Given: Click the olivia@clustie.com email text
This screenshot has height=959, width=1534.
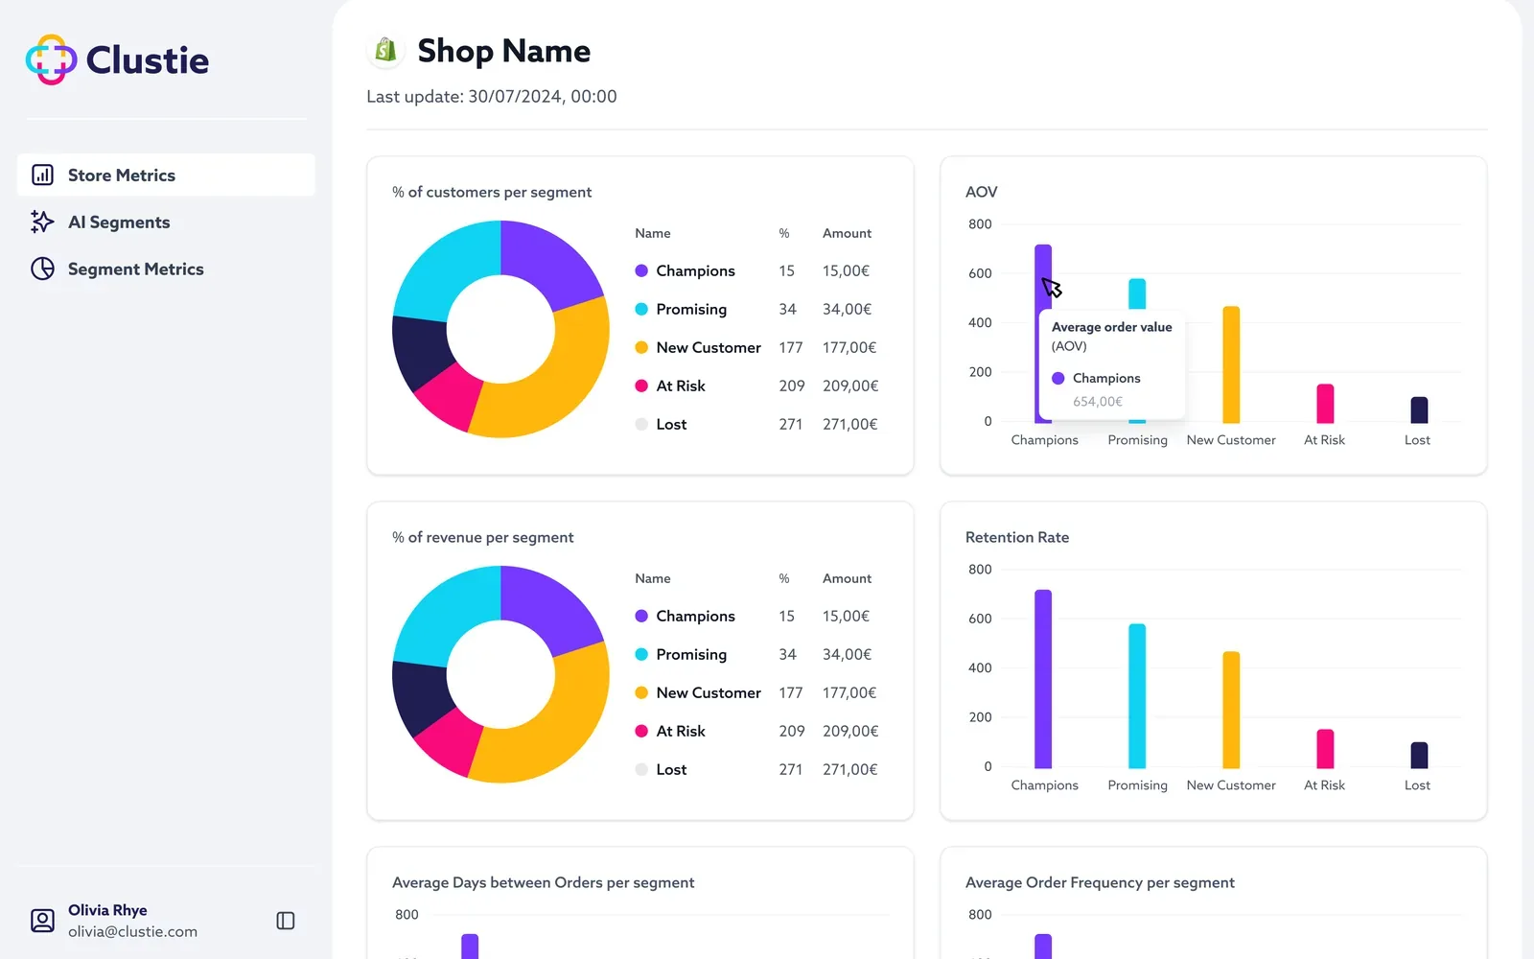Looking at the screenshot, I should [x=132, y=931].
